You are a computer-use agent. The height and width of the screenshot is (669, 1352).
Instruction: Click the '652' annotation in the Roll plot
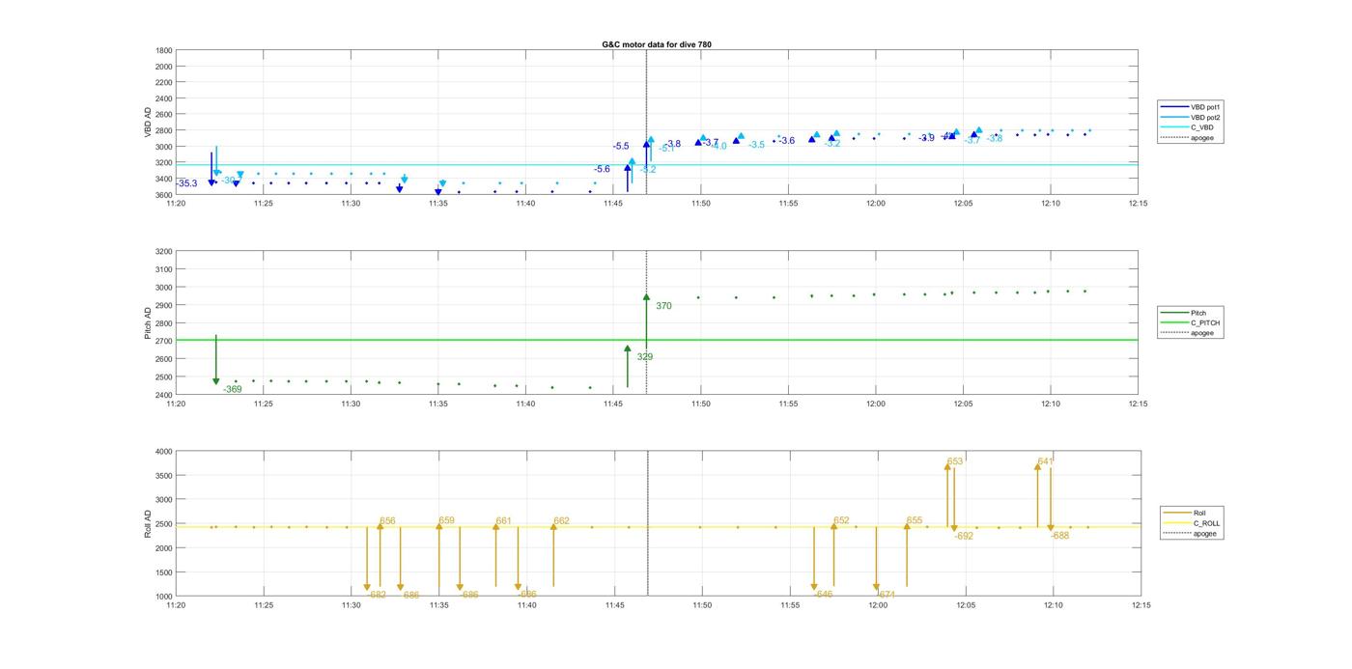point(841,520)
